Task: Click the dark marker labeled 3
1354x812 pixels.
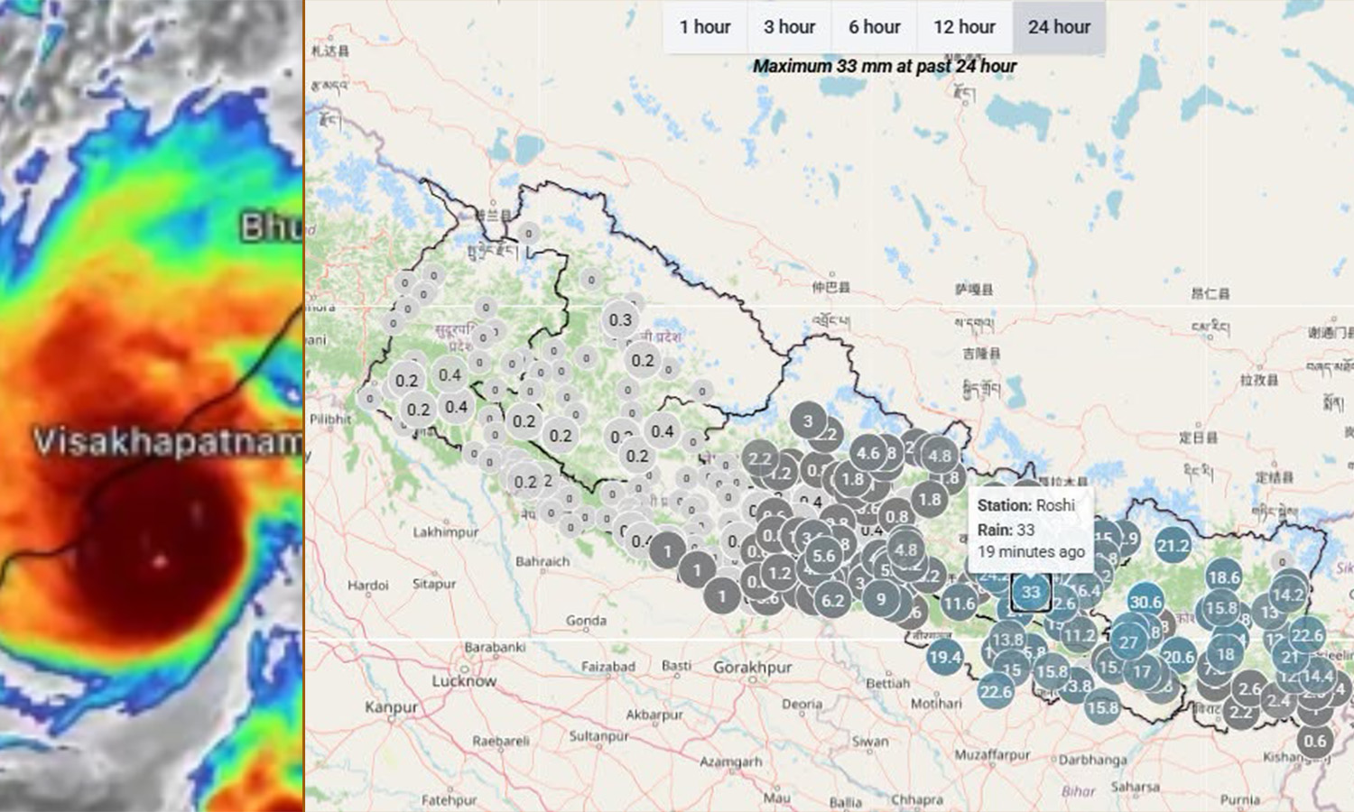Action: (808, 420)
